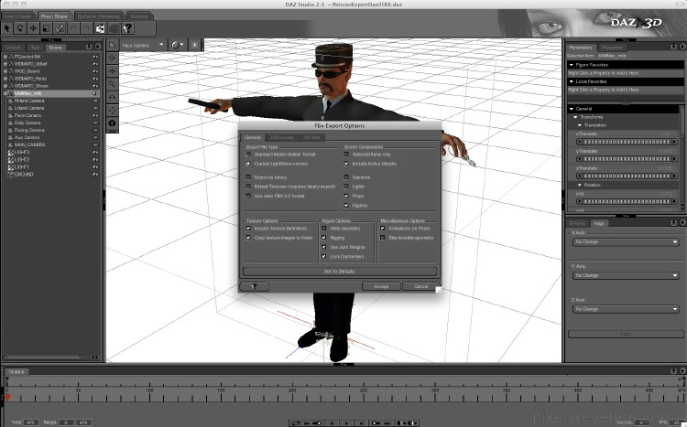Collapse the General parameters group
The image size is (687, 427).
(x=572, y=109)
